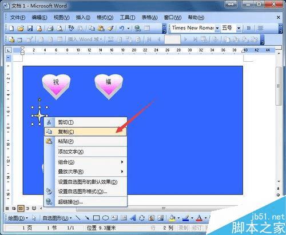Viewport: 286px width, 235px height.
Task: Choose Add Text (添加文字) in context menu
Action: click(x=85, y=152)
